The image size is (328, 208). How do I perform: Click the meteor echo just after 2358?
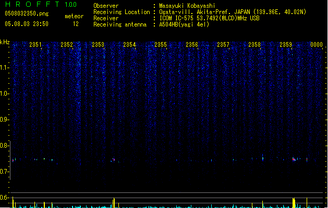coord(263,158)
